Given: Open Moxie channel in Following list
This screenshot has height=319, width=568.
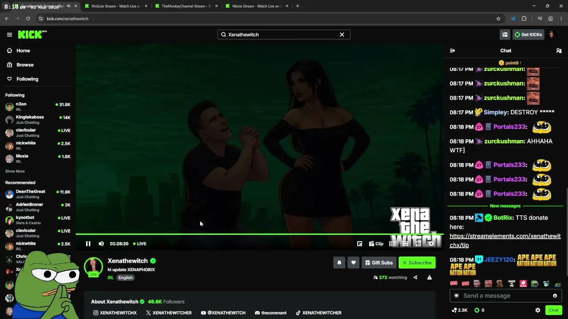Looking at the screenshot, I should [x=38, y=159].
